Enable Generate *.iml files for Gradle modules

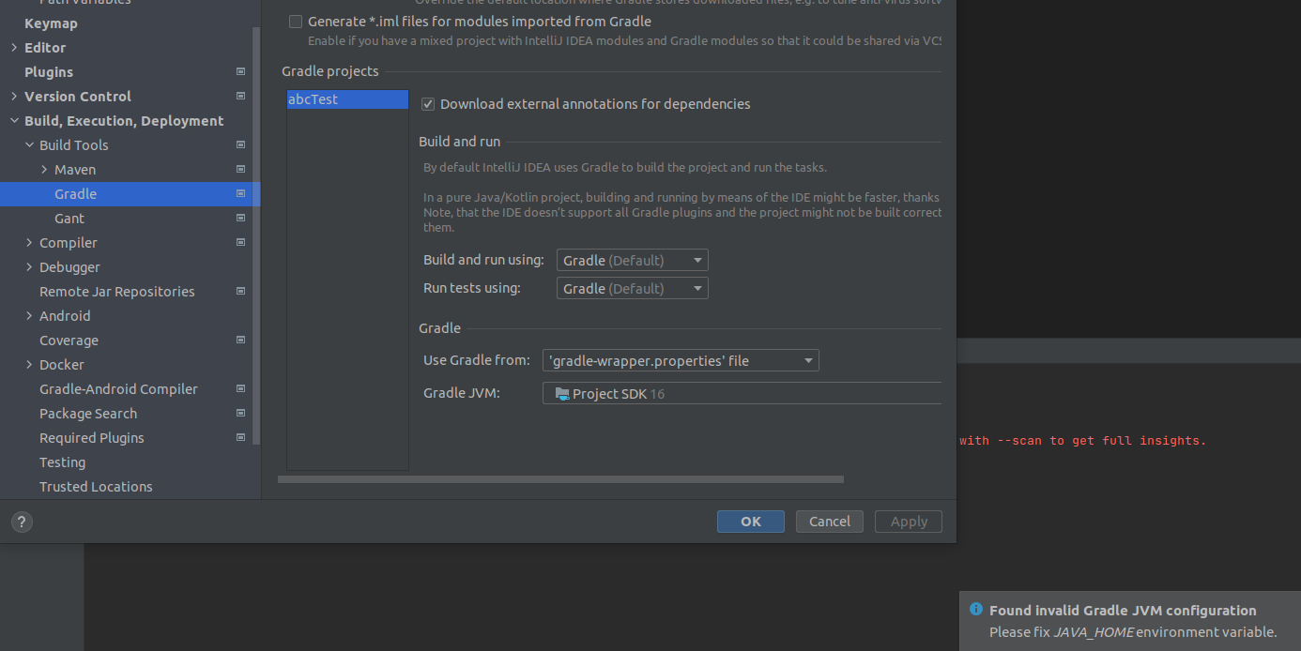coord(296,22)
